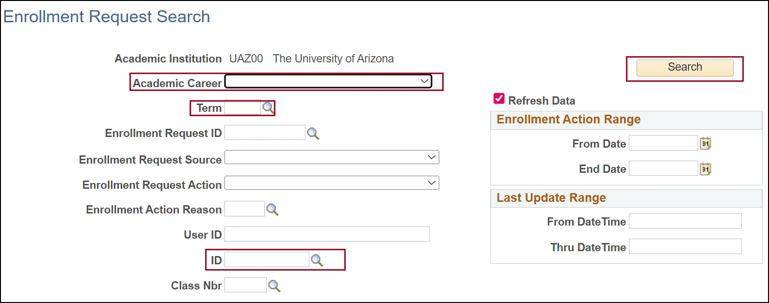Focus the From DateTime field
This screenshot has height=303, width=769.
point(685,221)
